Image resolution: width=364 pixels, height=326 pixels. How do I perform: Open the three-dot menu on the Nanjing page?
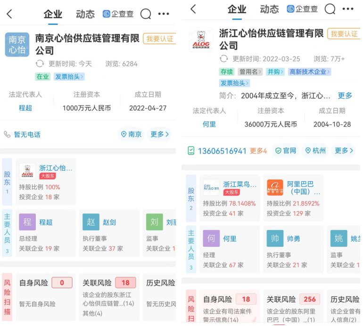click(x=164, y=14)
